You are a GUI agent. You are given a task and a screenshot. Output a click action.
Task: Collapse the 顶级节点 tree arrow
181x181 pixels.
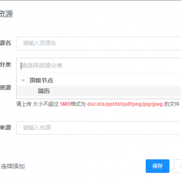point(23,81)
